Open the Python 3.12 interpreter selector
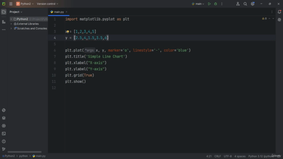The width and height of the screenshot is (283, 159). coord(261,156)
